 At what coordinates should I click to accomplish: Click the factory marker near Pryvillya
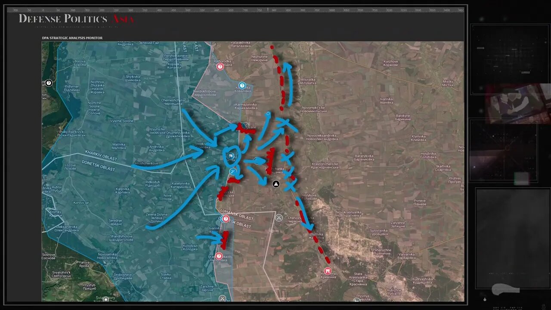click(356, 300)
